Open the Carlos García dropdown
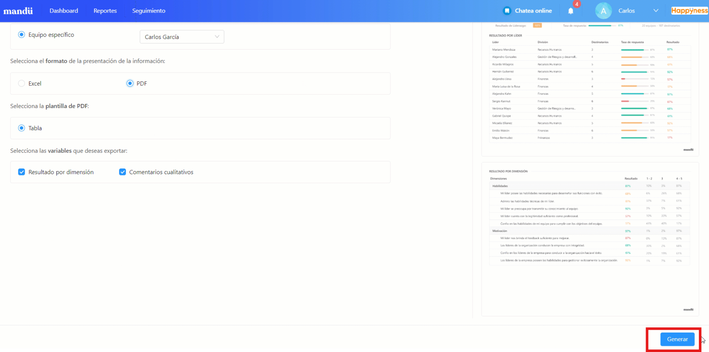The height and width of the screenshot is (352, 709). point(182,37)
